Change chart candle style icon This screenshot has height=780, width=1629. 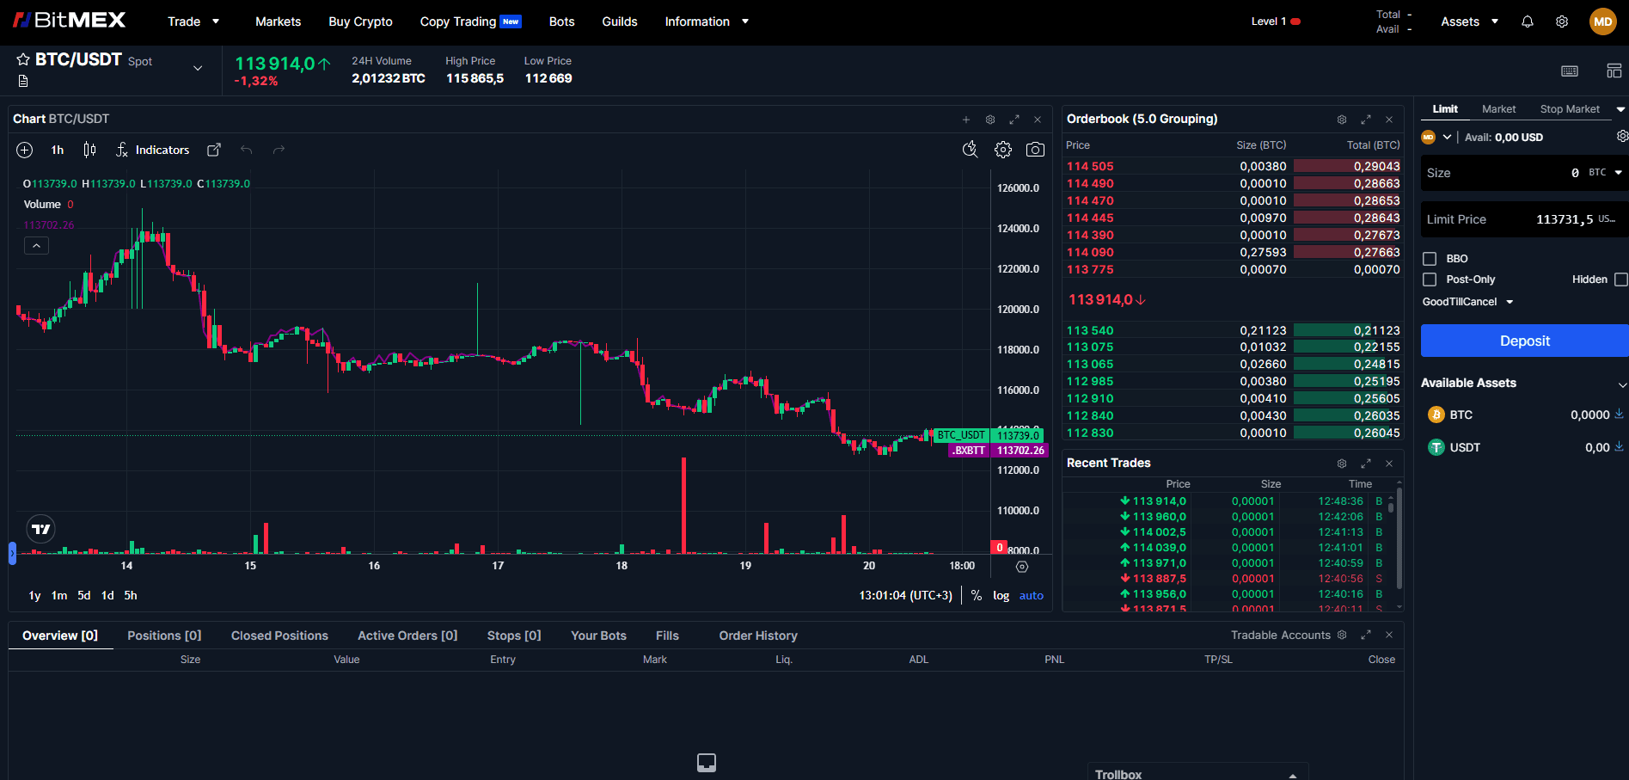tap(89, 150)
